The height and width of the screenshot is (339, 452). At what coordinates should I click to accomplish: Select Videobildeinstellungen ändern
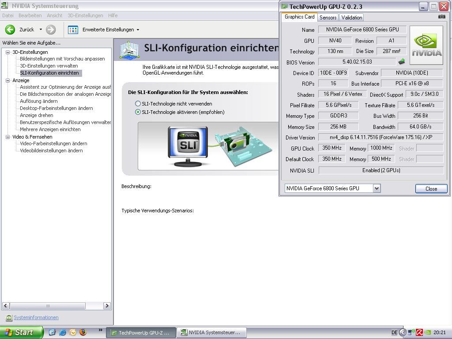tap(51, 151)
